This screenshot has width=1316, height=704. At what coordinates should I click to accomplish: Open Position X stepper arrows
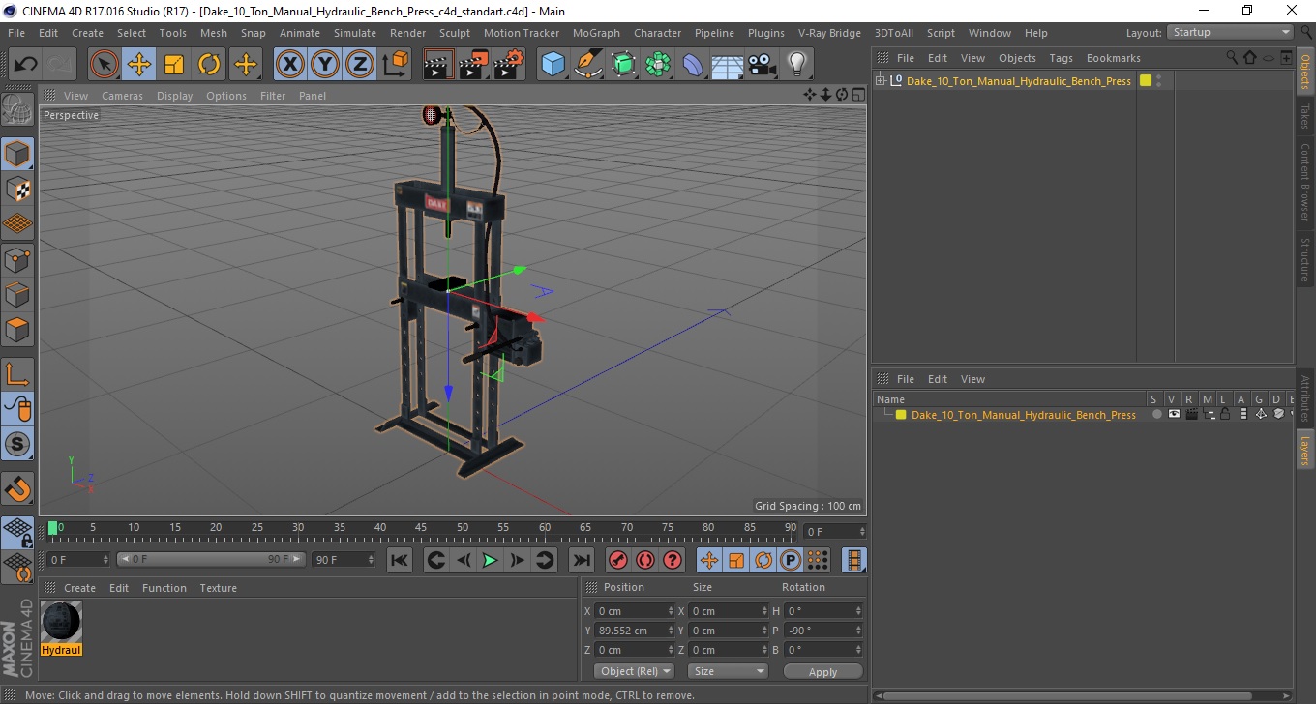(x=671, y=611)
